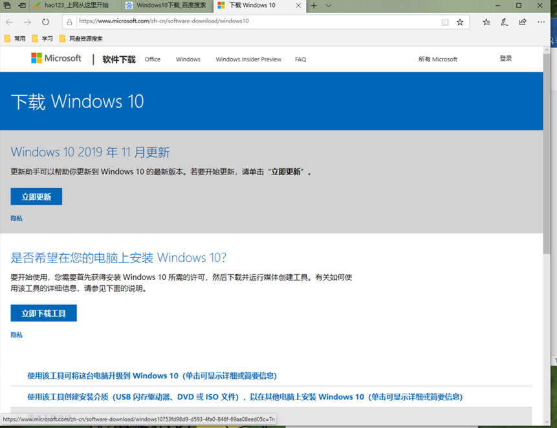The width and height of the screenshot is (557, 428).
Task: Open tabs you've set aside icon
Action: [x=6, y=5]
